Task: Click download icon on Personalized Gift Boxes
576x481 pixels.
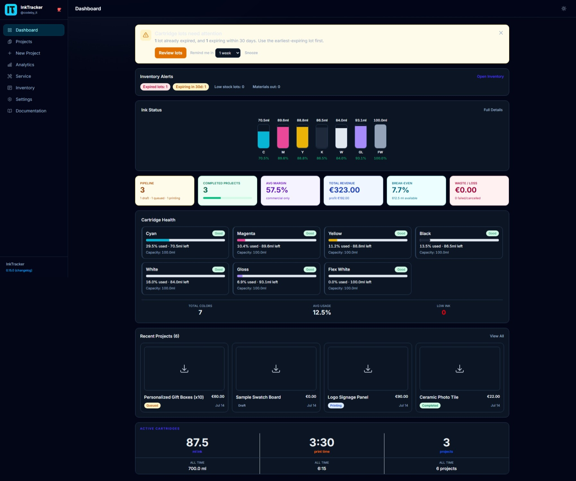Action: coord(184,369)
